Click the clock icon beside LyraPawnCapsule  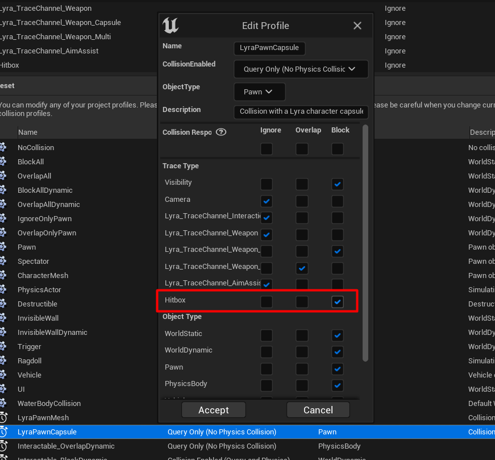[x=3, y=432]
